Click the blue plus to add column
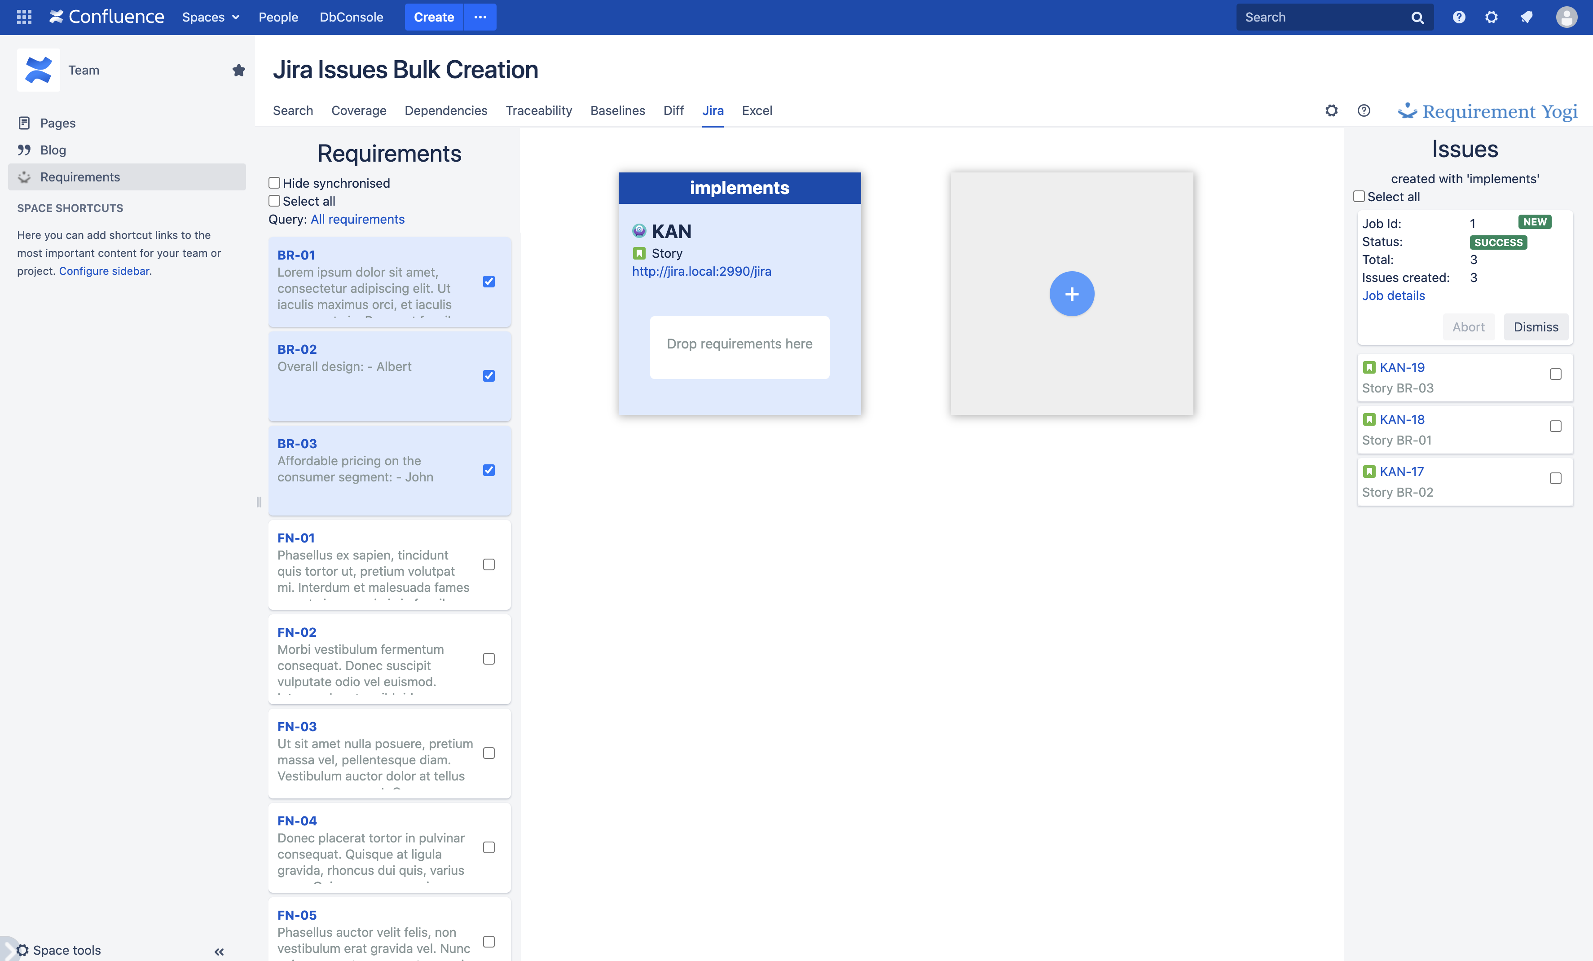Viewport: 1593px width, 961px height. [1071, 294]
